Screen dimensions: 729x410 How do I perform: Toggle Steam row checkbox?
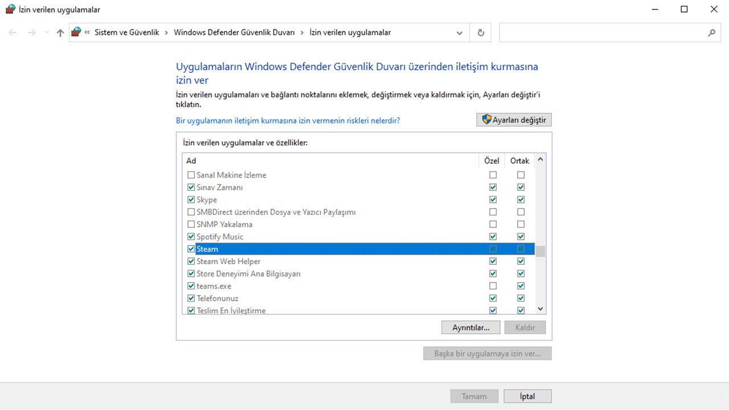tap(191, 249)
